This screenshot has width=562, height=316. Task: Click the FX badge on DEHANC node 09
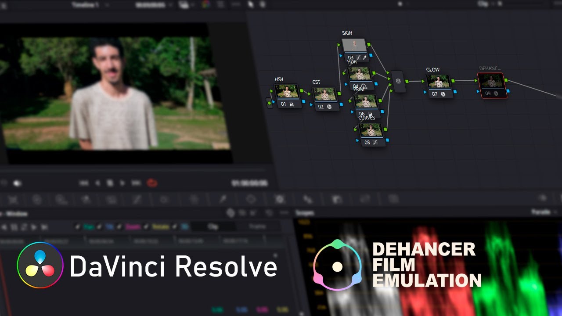click(x=496, y=93)
